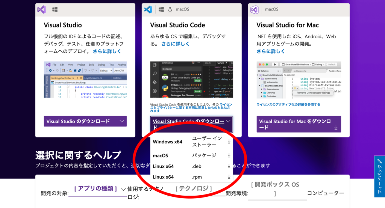
Task: Open the フィードバック side tab
Action: point(380,176)
